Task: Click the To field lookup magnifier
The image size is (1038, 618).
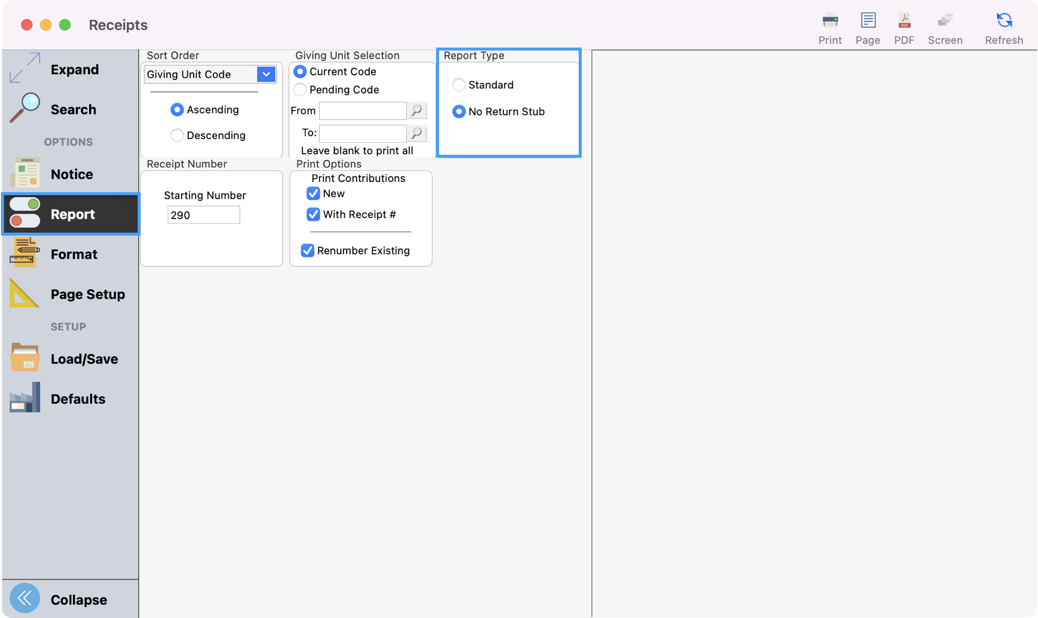Action: (x=416, y=133)
